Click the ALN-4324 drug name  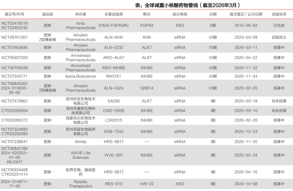click(114, 88)
